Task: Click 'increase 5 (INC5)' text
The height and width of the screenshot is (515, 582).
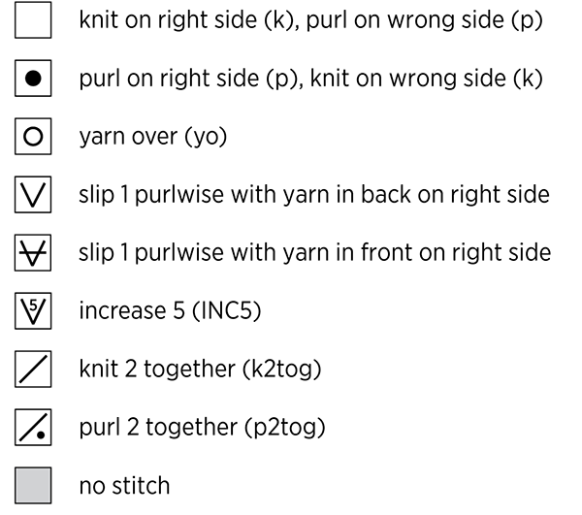Action: [170, 311]
